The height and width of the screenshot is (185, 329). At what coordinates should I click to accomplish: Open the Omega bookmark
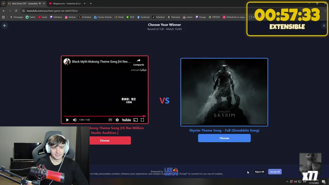point(201,17)
